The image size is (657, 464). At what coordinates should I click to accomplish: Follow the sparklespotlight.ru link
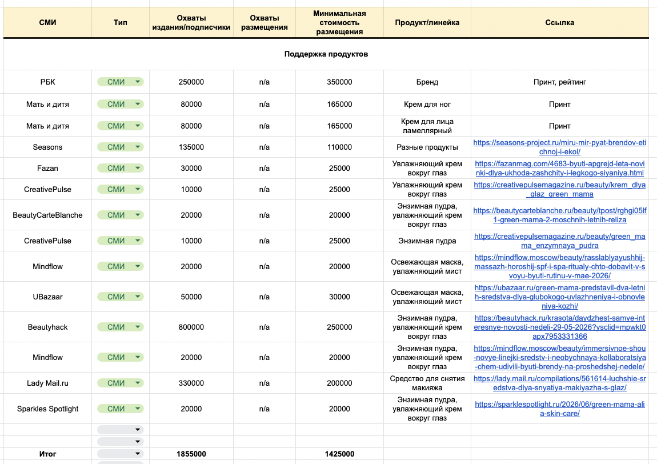point(559,409)
